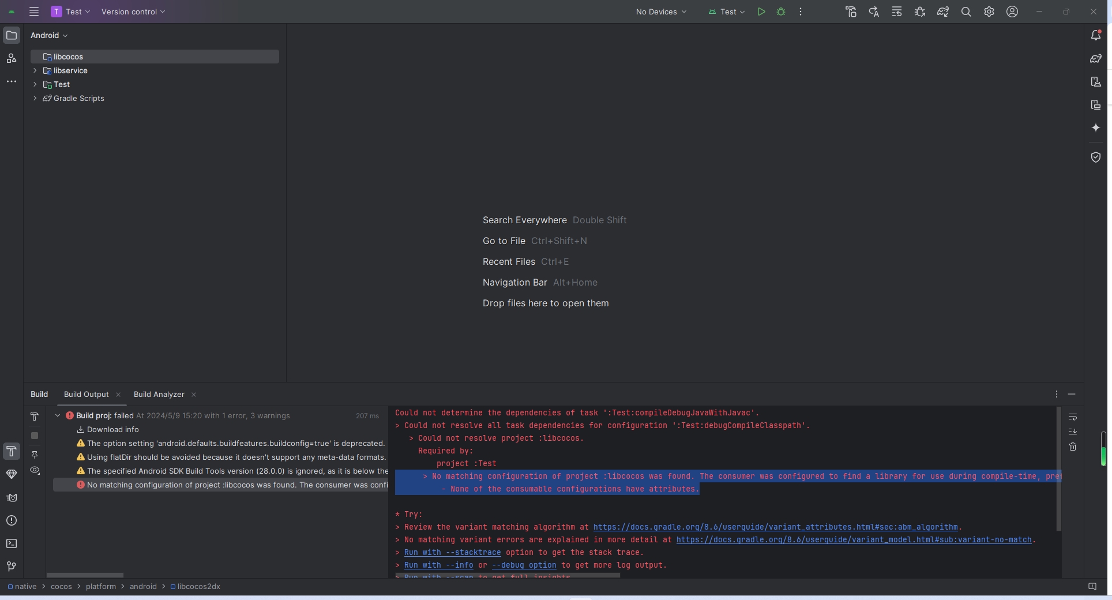Expand the Test module node
This screenshot has width=1112, height=600.
tap(35, 84)
